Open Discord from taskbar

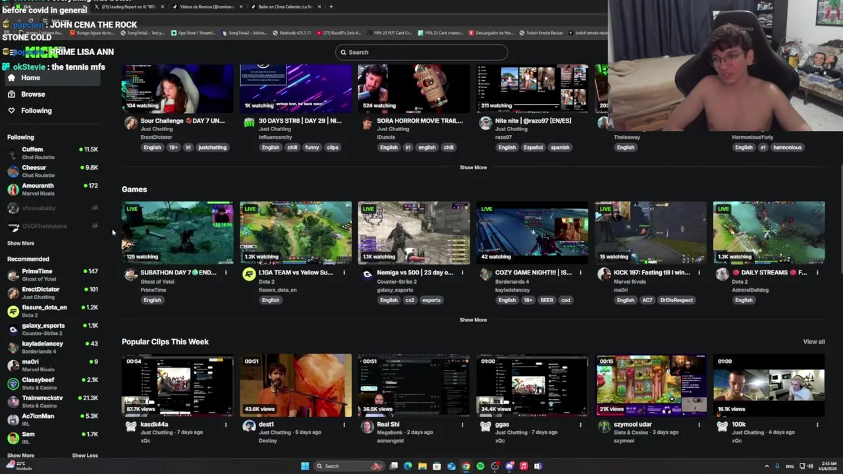509,466
